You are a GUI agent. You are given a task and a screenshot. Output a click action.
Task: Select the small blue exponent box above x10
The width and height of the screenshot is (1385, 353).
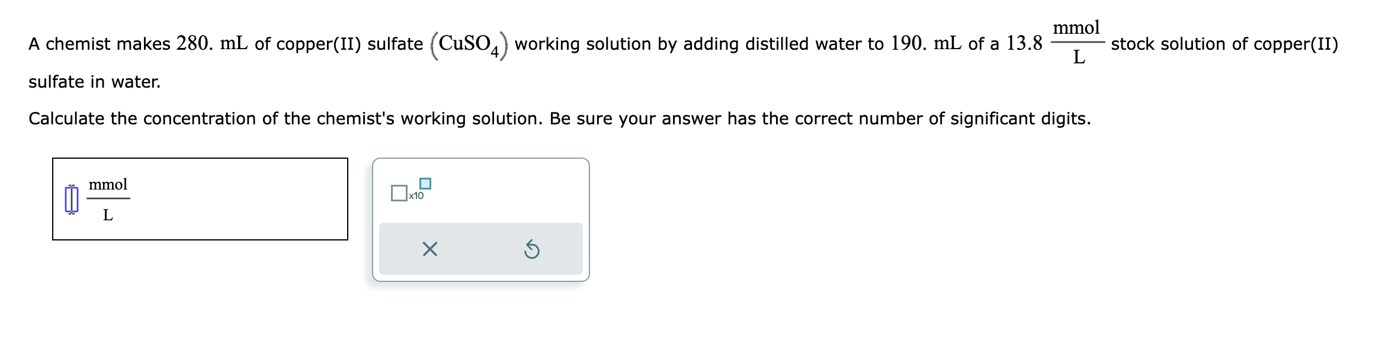(425, 182)
